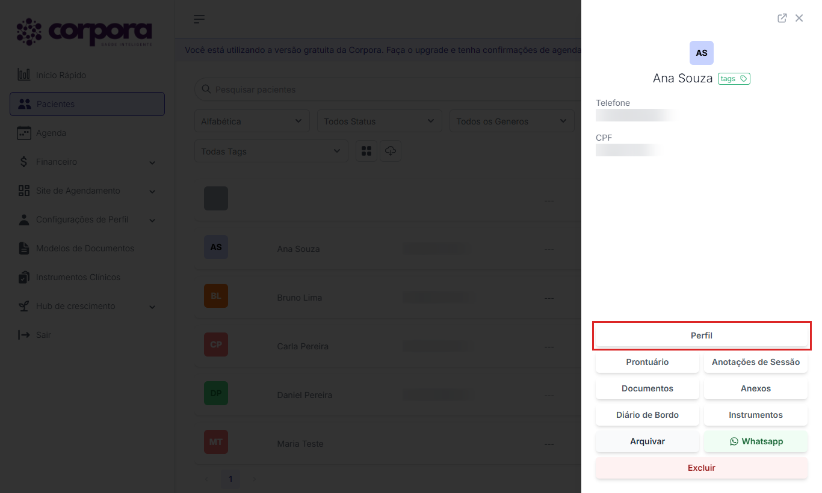Click the Modelos de Documentos file icon
Screen dimensions: 822x493
click(24, 248)
